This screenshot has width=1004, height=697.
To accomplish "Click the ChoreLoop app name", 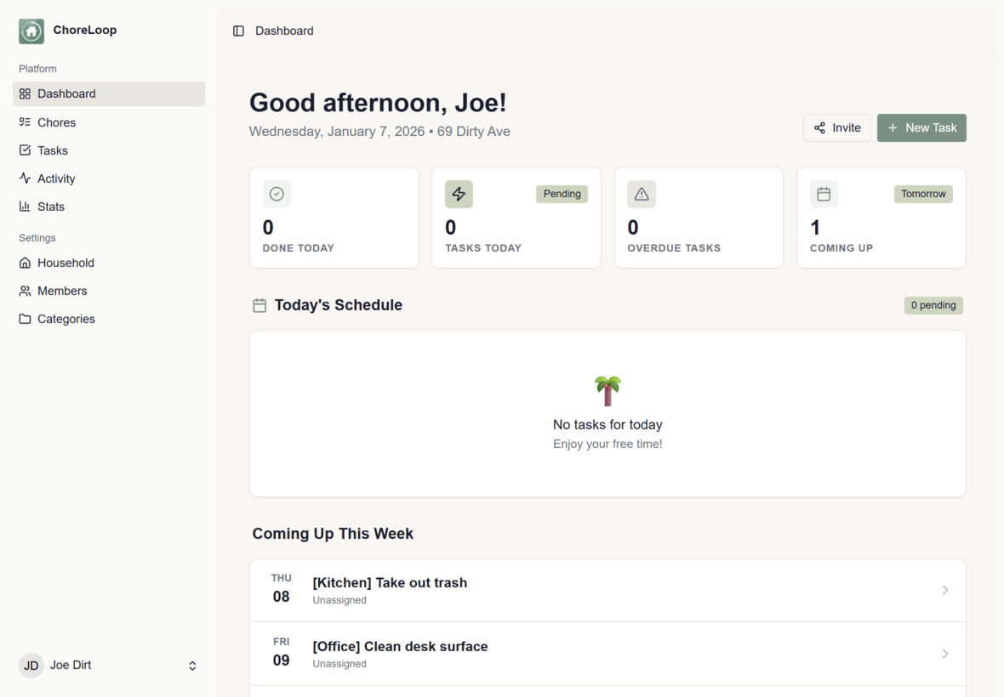I will pos(84,30).
